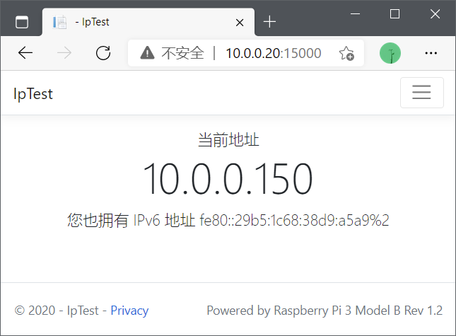
Task: Open the green profile avatar
Action: (x=390, y=53)
